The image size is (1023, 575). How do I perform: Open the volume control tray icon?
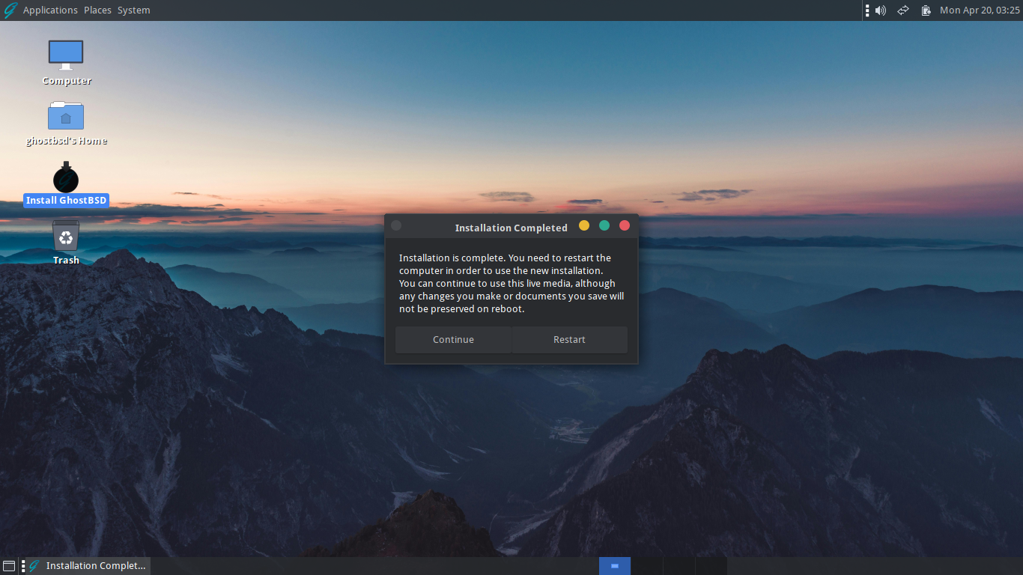879,10
